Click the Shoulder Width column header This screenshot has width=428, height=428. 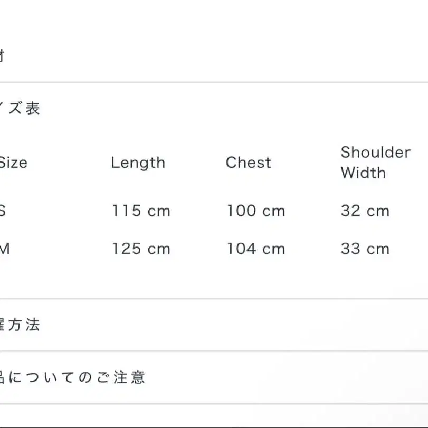[376, 163]
